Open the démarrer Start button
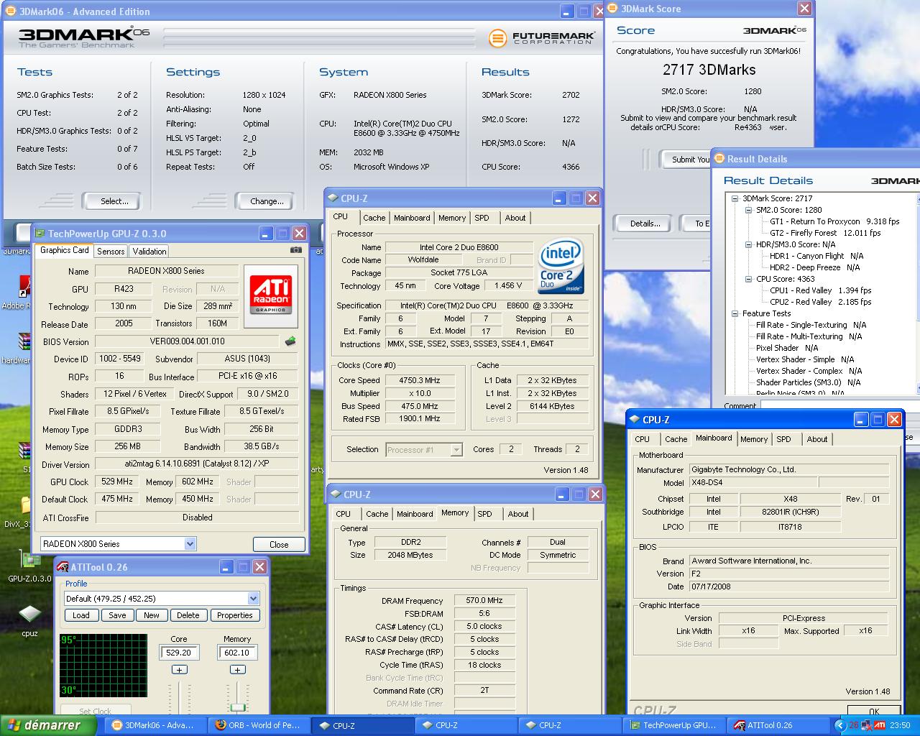The image size is (920, 736). point(47,725)
